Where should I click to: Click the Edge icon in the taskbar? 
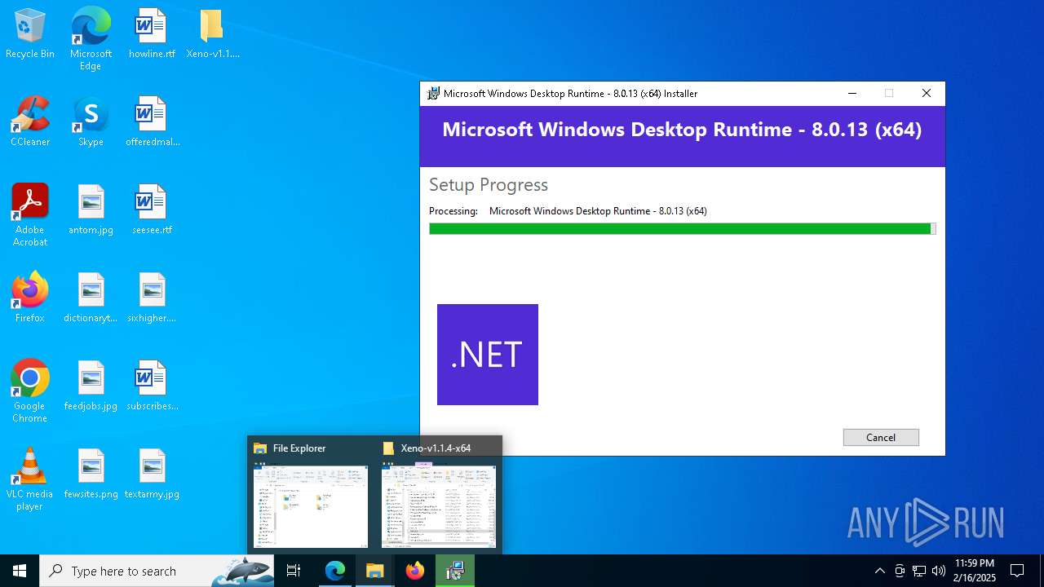point(335,571)
